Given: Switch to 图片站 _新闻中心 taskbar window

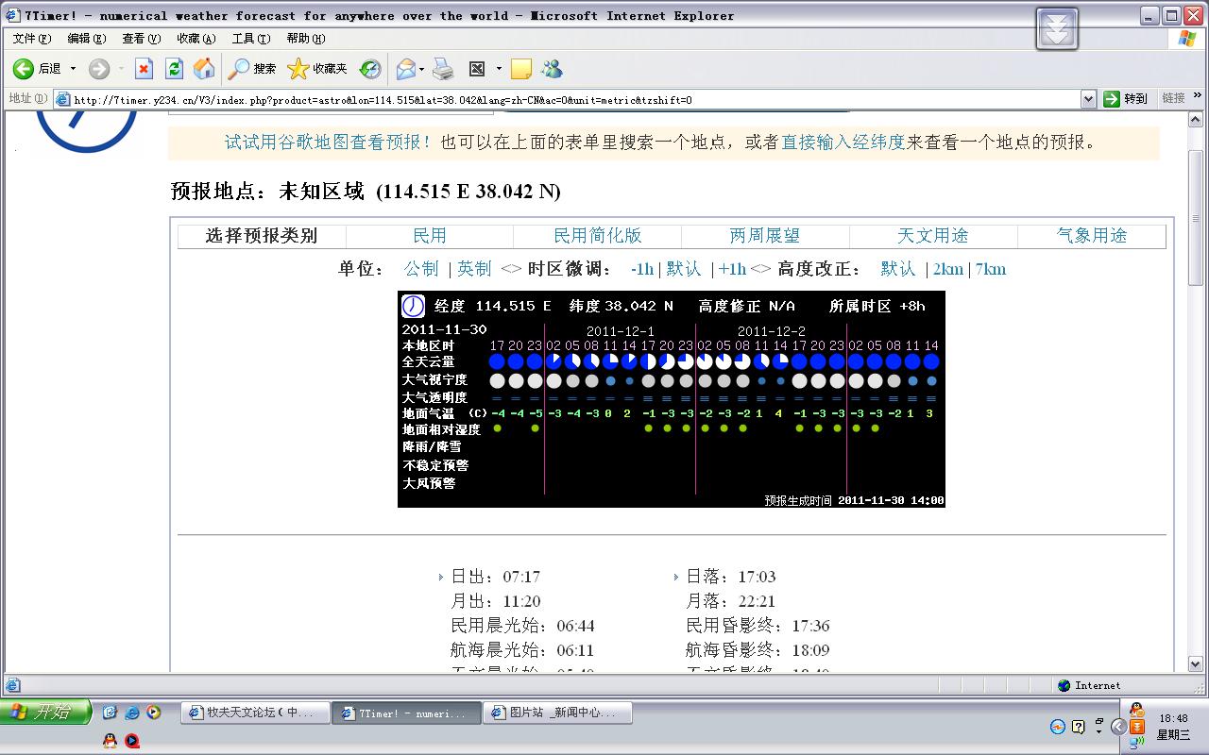Looking at the screenshot, I should (558, 713).
